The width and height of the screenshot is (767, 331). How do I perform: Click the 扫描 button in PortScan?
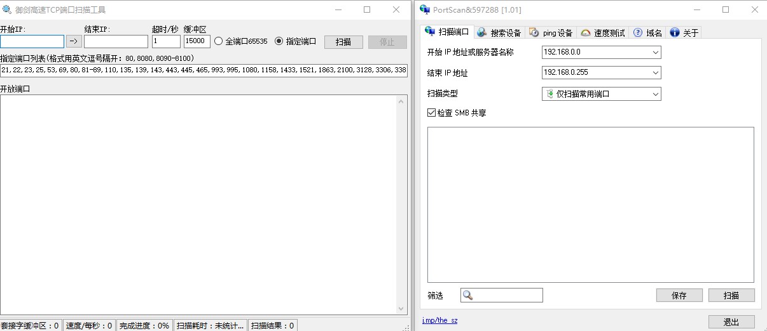point(731,295)
